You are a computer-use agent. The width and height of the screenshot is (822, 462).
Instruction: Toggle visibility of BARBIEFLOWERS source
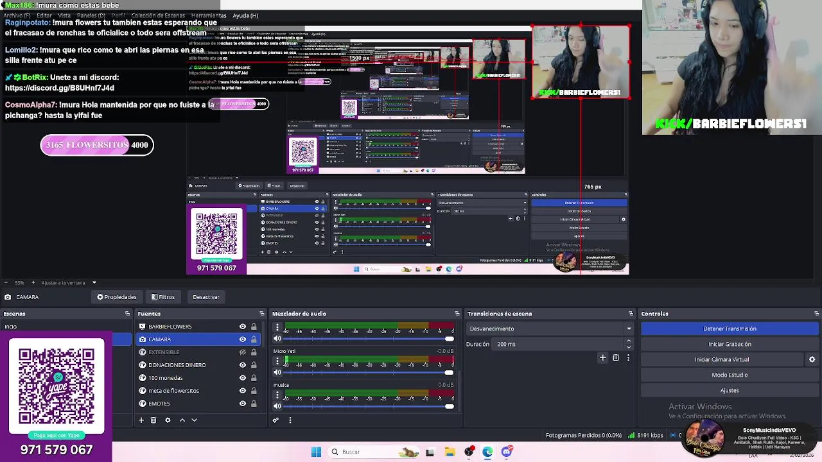point(243,327)
